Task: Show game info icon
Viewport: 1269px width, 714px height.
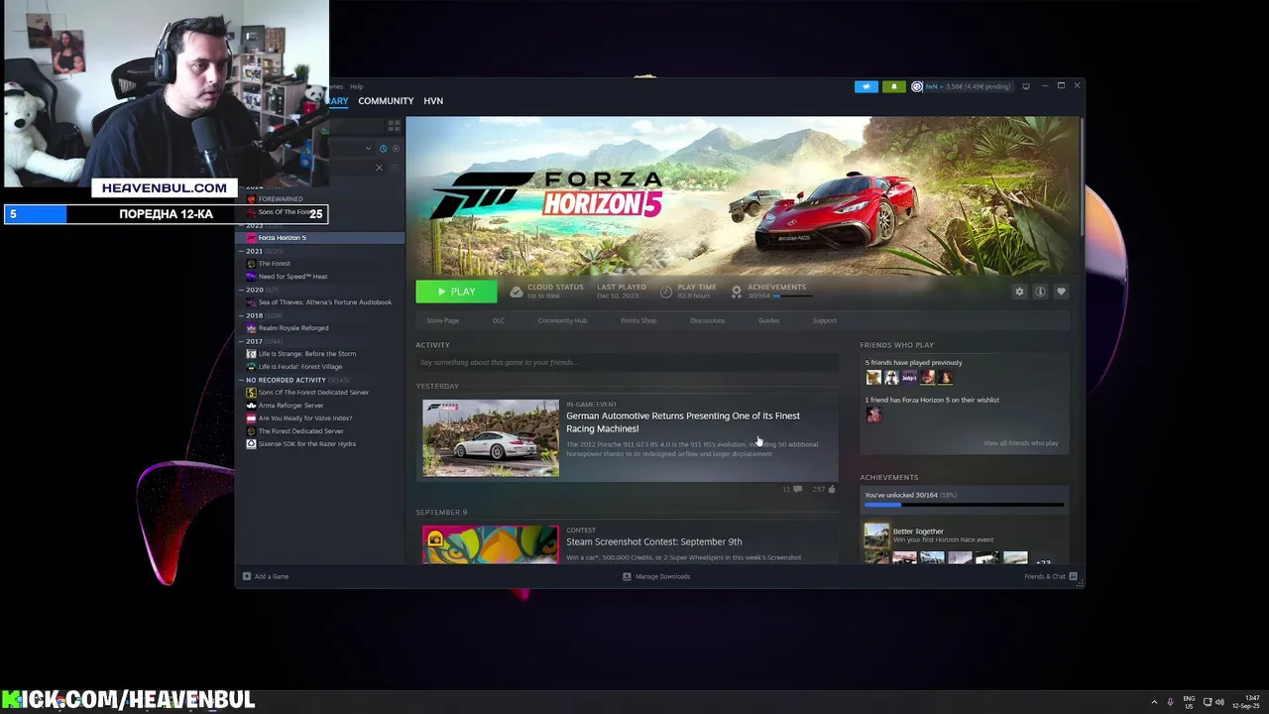Action: click(1040, 292)
